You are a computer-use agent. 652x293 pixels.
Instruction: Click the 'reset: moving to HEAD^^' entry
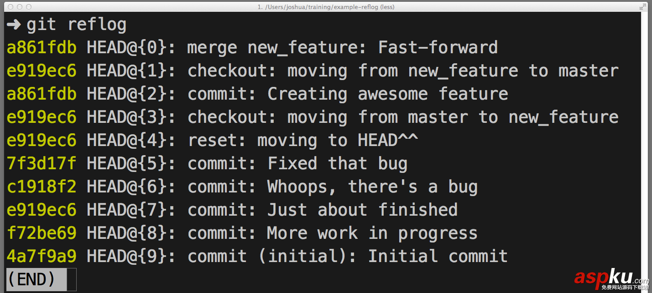(x=303, y=141)
